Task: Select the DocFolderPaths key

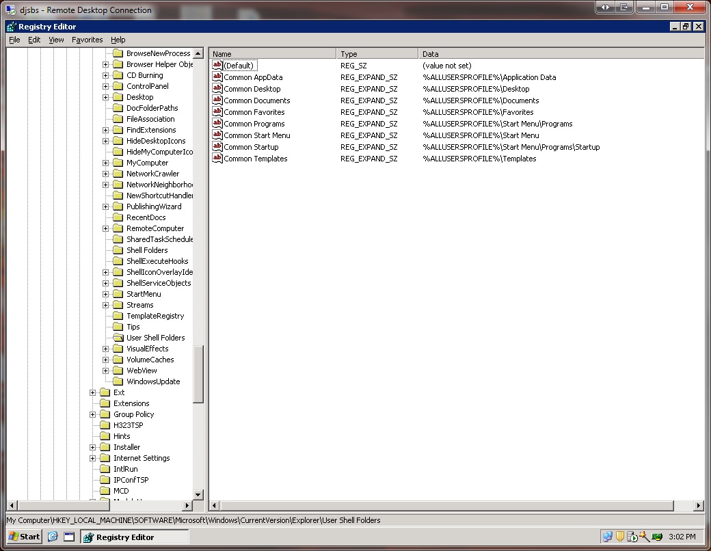Action: tap(152, 108)
